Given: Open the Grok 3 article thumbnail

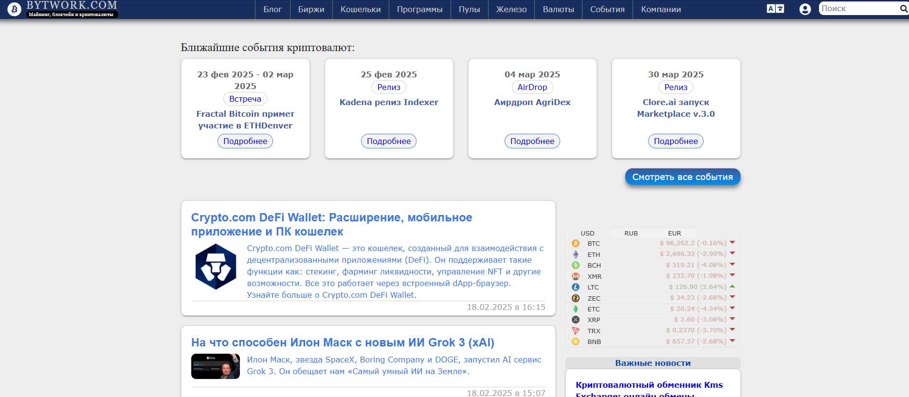Looking at the screenshot, I should [216, 366].
